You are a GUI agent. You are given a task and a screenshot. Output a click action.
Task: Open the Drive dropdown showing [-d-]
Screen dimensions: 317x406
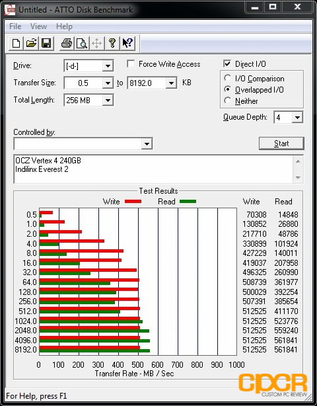pyautogui.click(x=108, y=66)
